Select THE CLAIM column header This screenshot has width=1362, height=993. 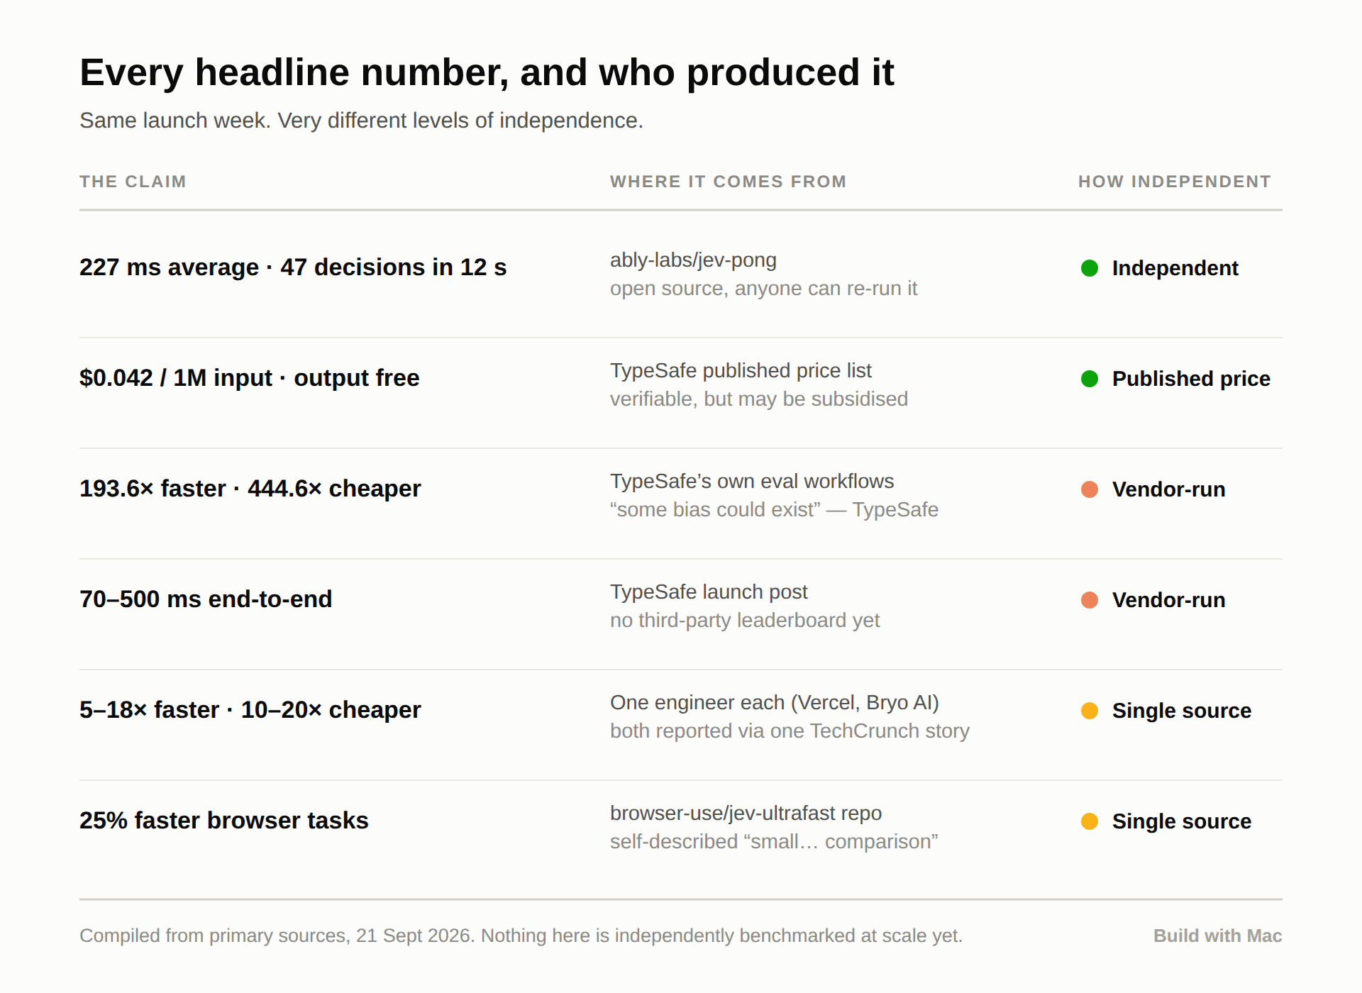pos(133,182)
